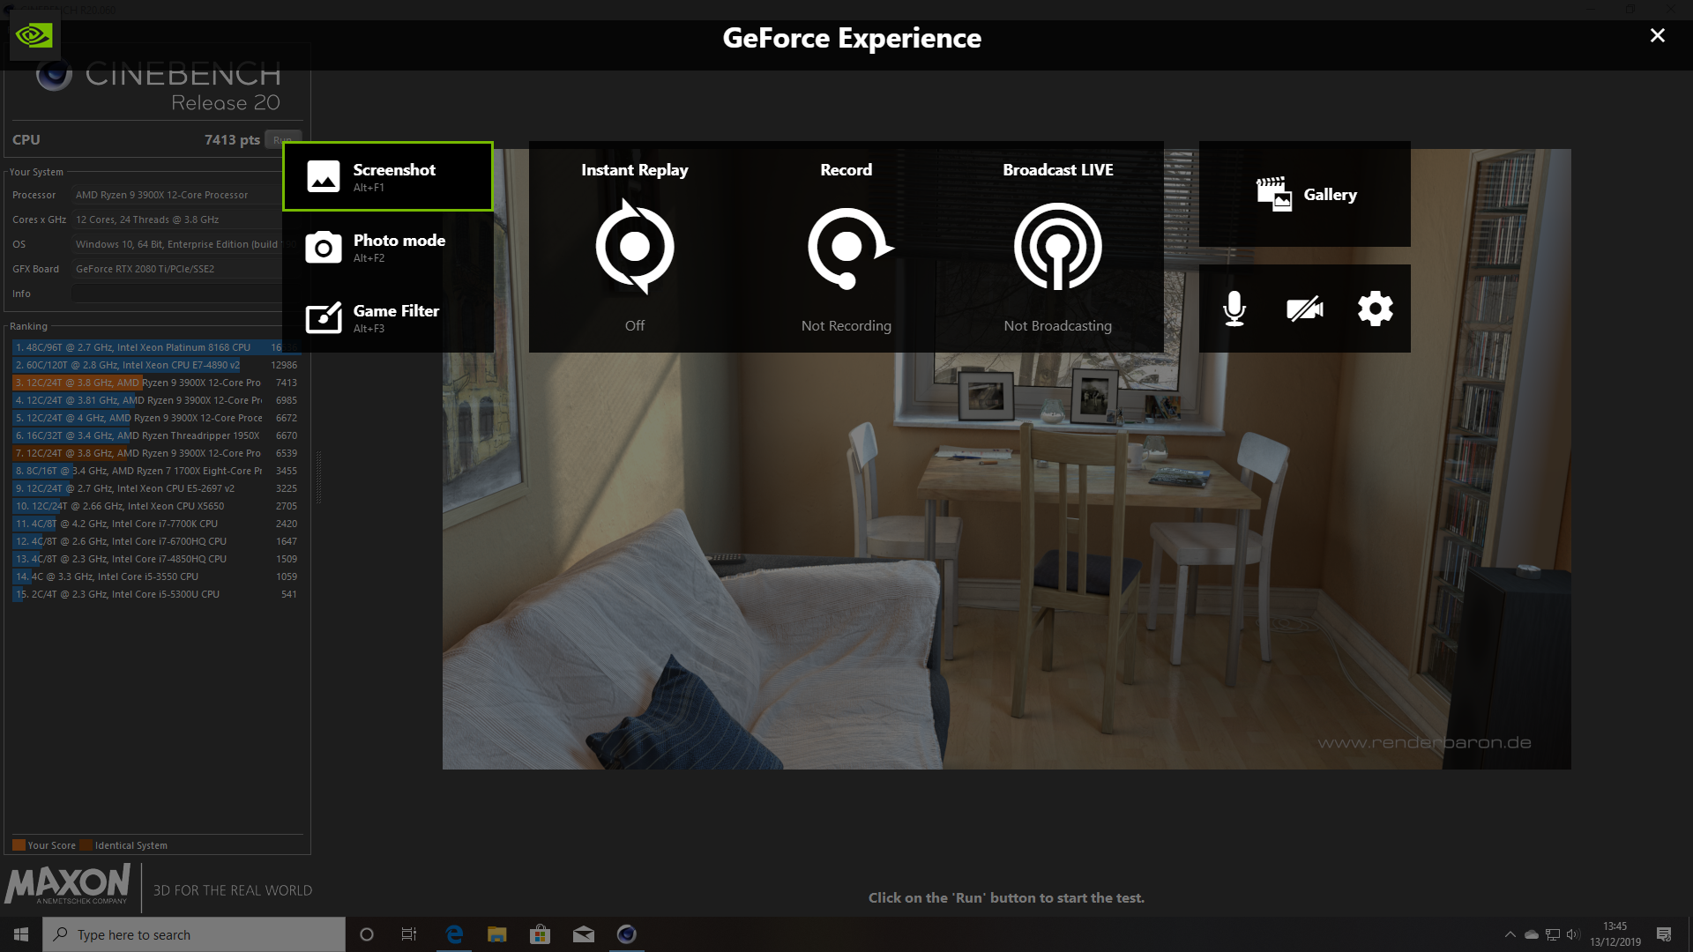
Task: Toggle the microphone icon
Action: [x=1234, y=309]
